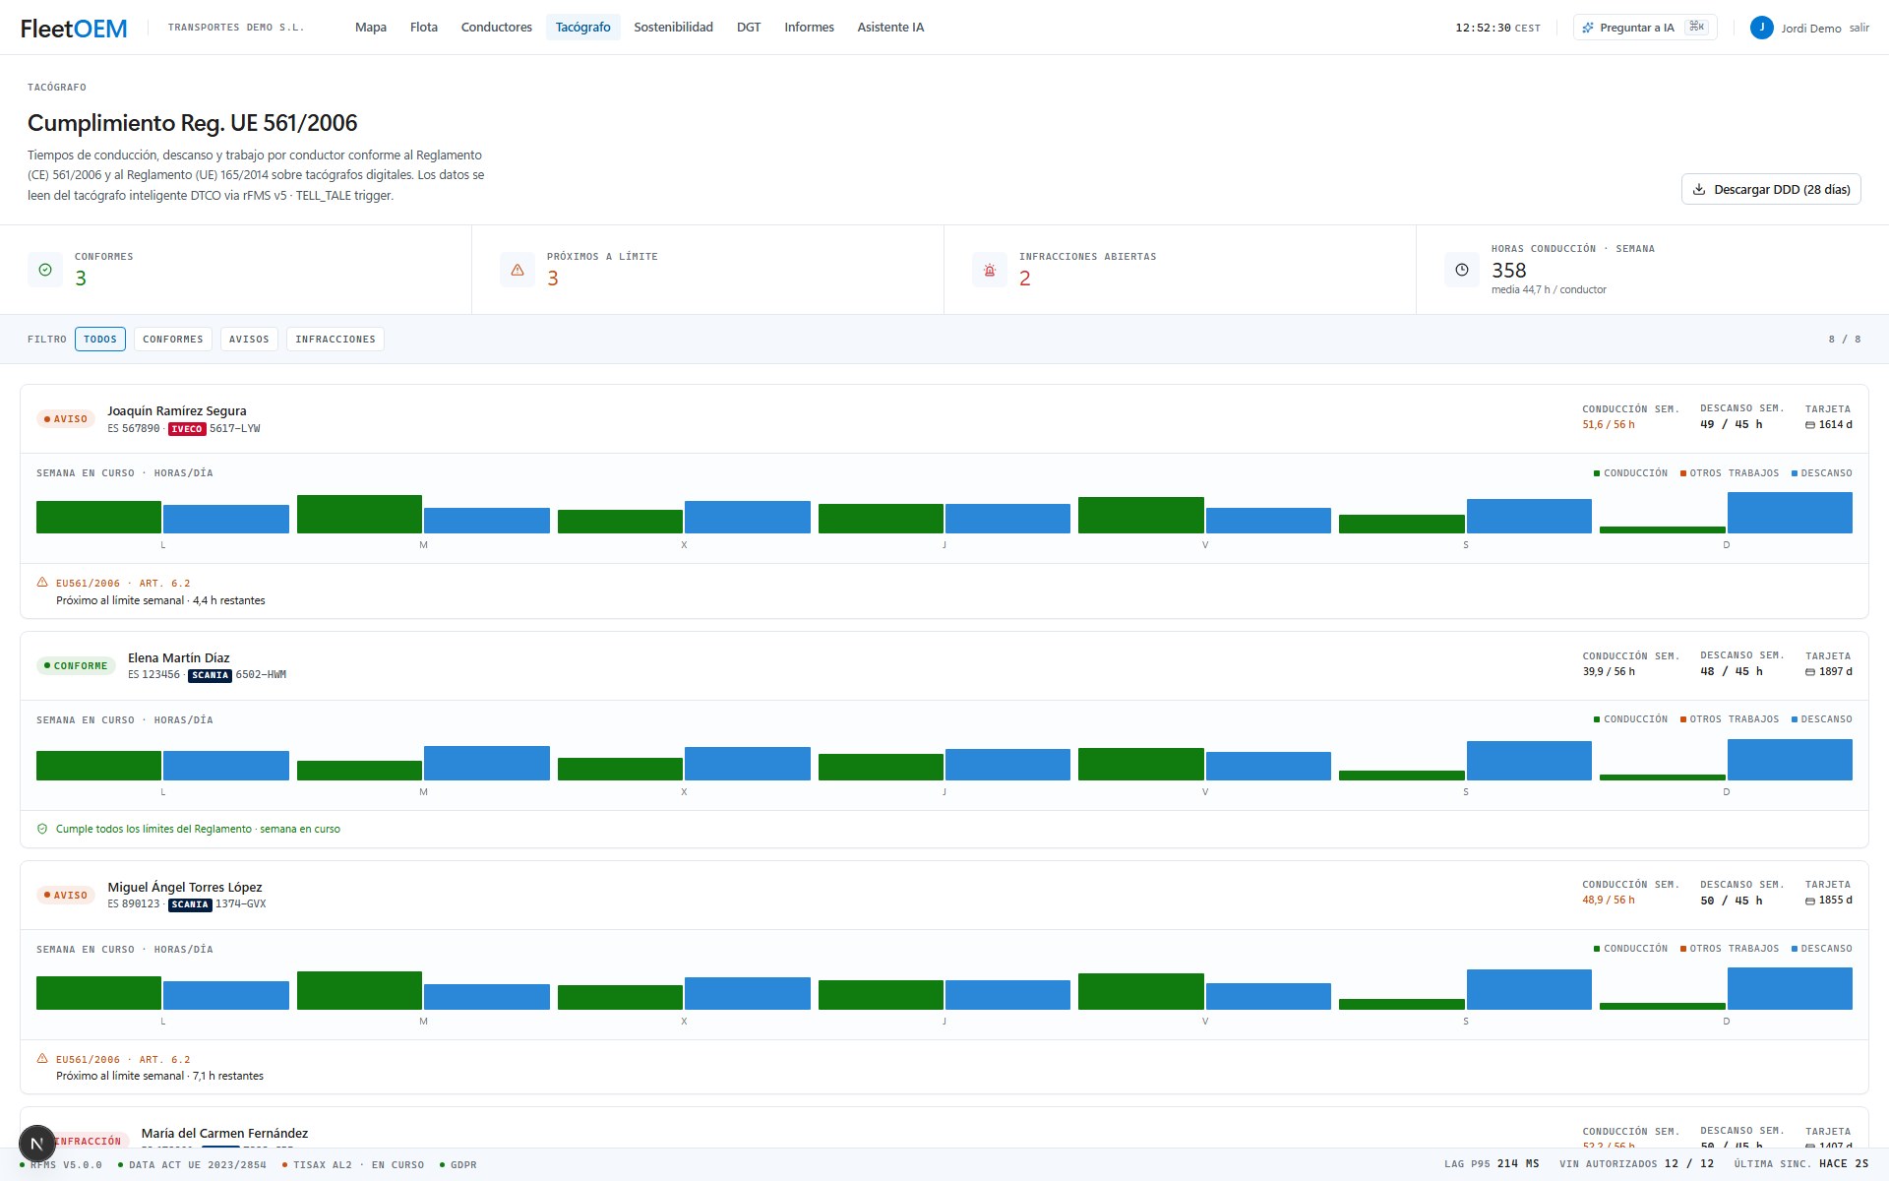Image resolution: width=1889 pixels, height=1181 pixels.
Task: Show only INFRACCIONES drivers
Action: pos(335,340)
